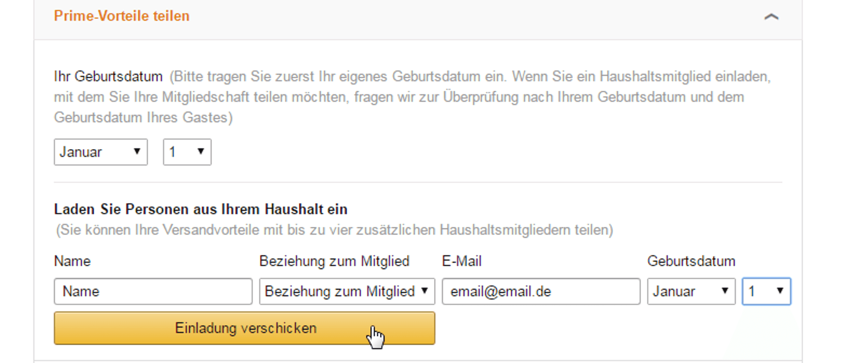Click the arrow on the Beziehung dropdown
The image size is (846, 363).
(424, 291)
